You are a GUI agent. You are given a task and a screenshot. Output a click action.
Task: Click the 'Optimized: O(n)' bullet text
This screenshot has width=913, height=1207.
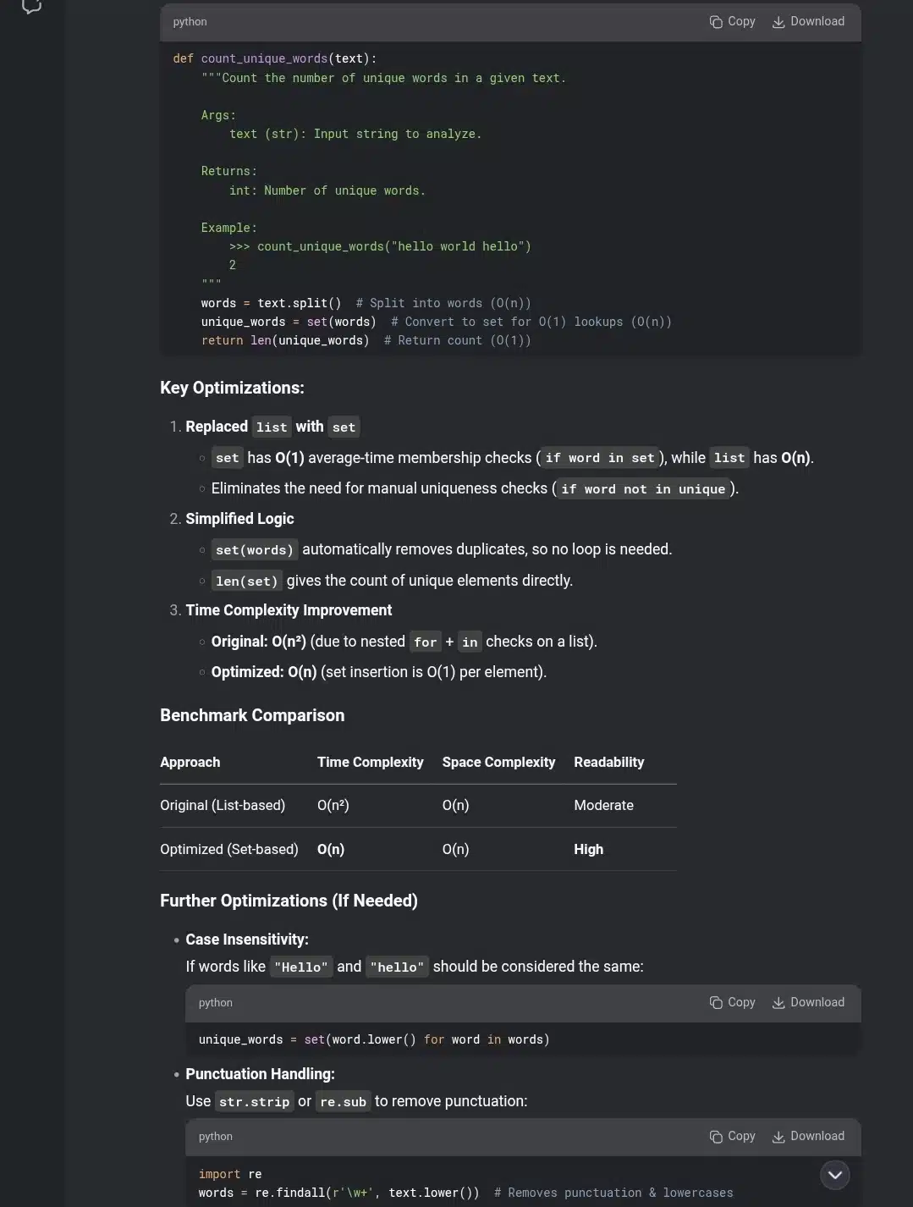[264, 672]
